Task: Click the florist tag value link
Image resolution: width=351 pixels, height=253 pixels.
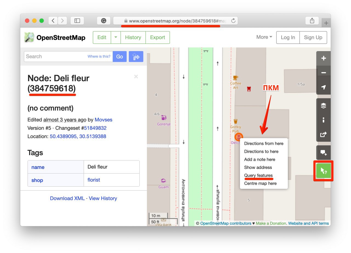Action: tap(94, 180)
